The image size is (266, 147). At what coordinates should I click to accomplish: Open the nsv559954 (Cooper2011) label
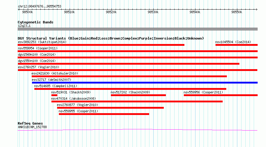pyautogui.click(x=38, y=48)
